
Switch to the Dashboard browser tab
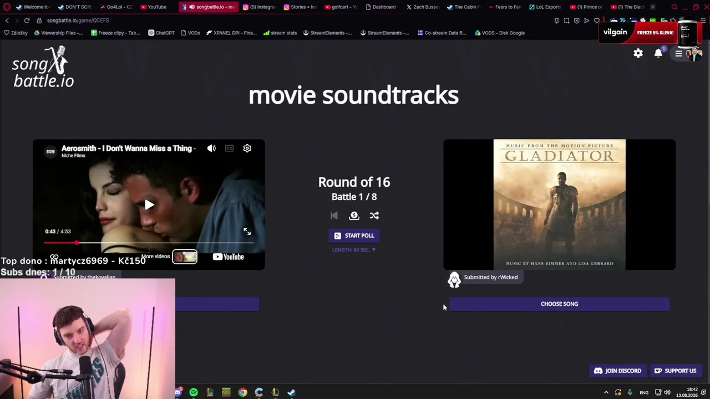tap(381, 7)
